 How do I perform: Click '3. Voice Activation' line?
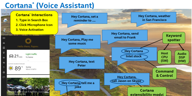coord(30,30)
